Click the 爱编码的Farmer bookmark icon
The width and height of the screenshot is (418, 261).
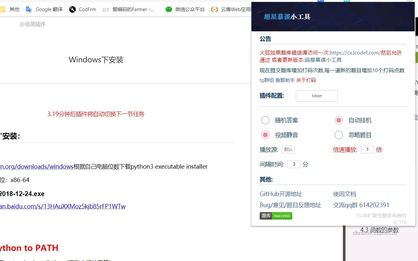click(x=105, y=9)
